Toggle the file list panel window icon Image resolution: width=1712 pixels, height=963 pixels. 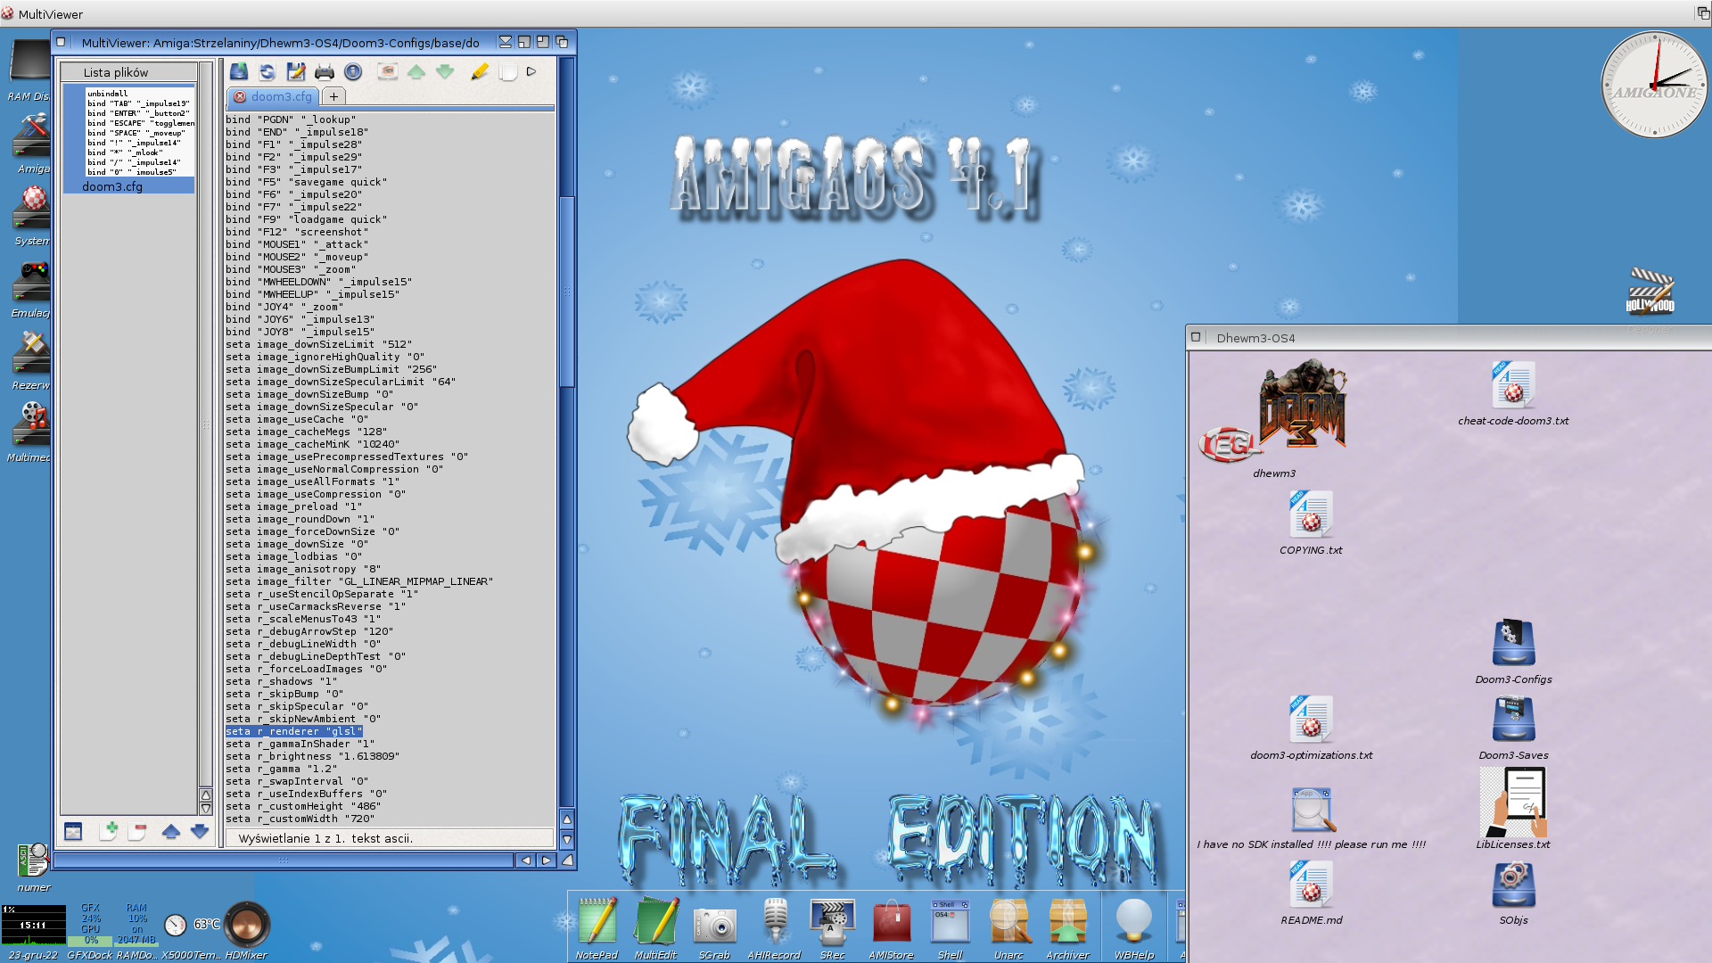click(73, 831)
